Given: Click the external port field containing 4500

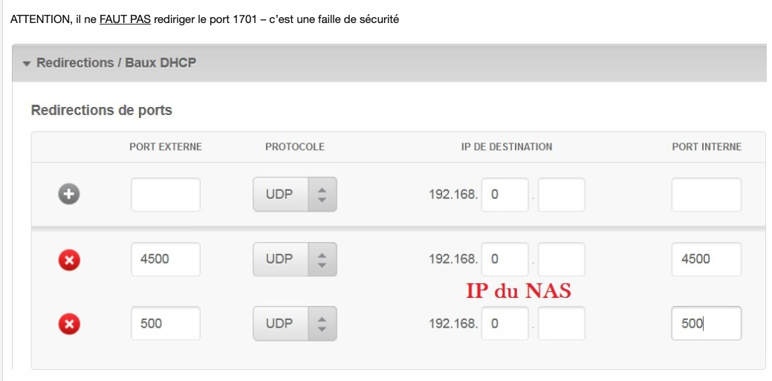Looking at the screenshot, I should click(166, 259).
